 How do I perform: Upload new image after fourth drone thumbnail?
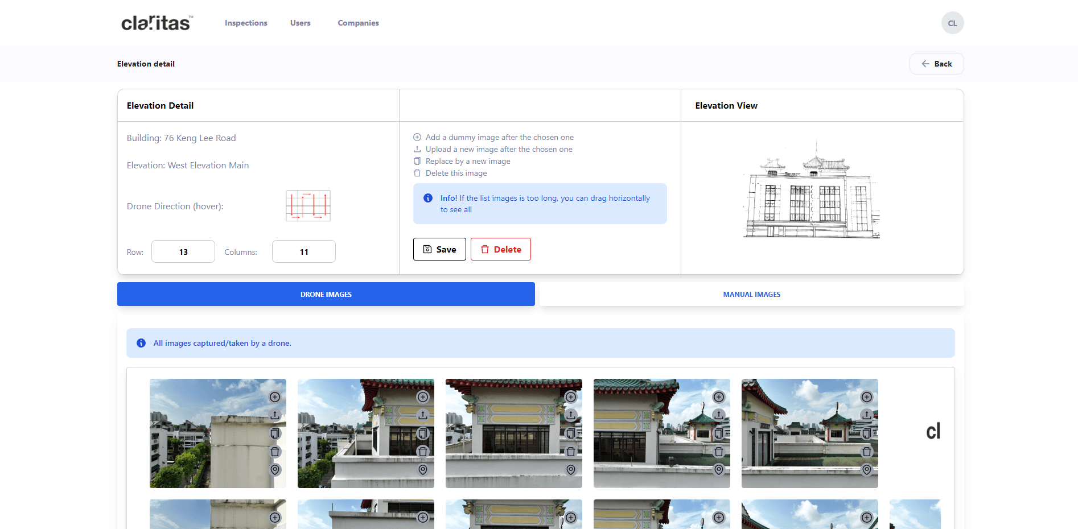tap(719, 415)
